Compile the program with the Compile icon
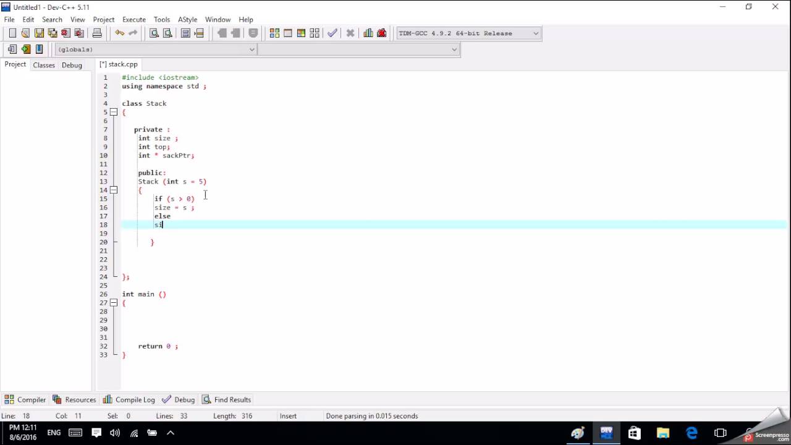This screenshot has height=445, width=791. click(274, 33)
